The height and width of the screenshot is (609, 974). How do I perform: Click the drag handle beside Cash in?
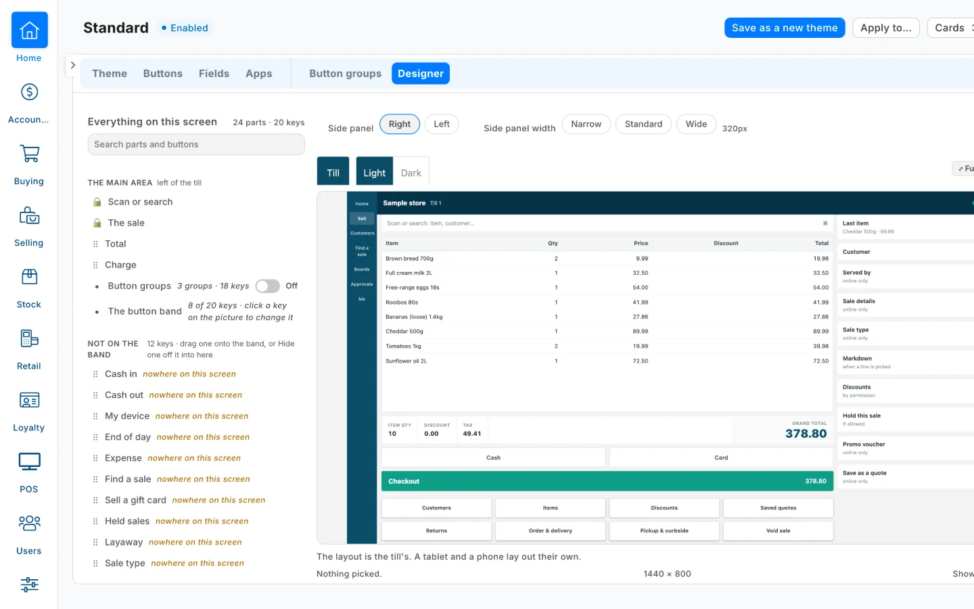[x=95, y=374]
